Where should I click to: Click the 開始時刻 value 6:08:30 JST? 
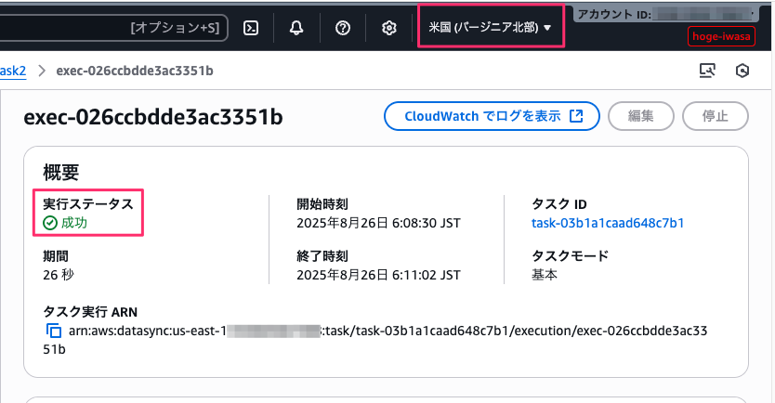click(378, 223)
